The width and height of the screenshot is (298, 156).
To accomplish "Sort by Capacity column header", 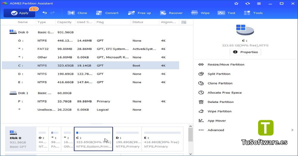I will point(64,22).
